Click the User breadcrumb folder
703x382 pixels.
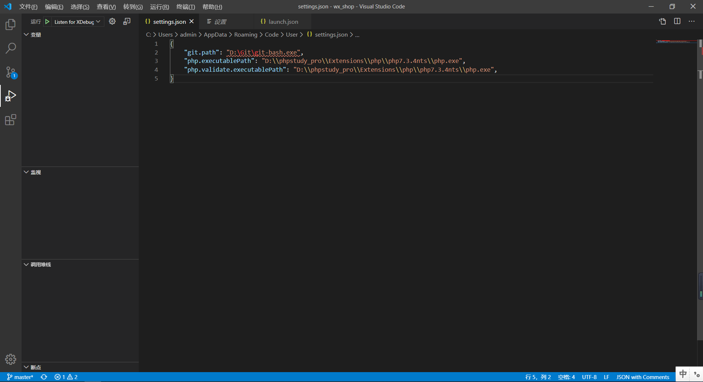[x=292, y=35]
